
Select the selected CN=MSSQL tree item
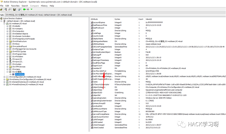point(19,74)
